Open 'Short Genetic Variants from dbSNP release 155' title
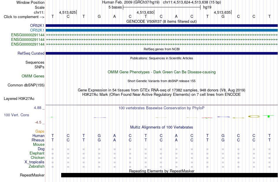 click(162, 81)
